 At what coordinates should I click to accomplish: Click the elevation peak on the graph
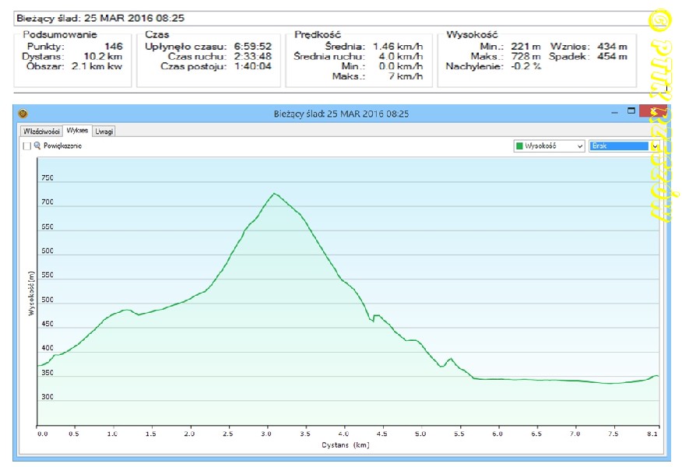[x=273, y=194]
